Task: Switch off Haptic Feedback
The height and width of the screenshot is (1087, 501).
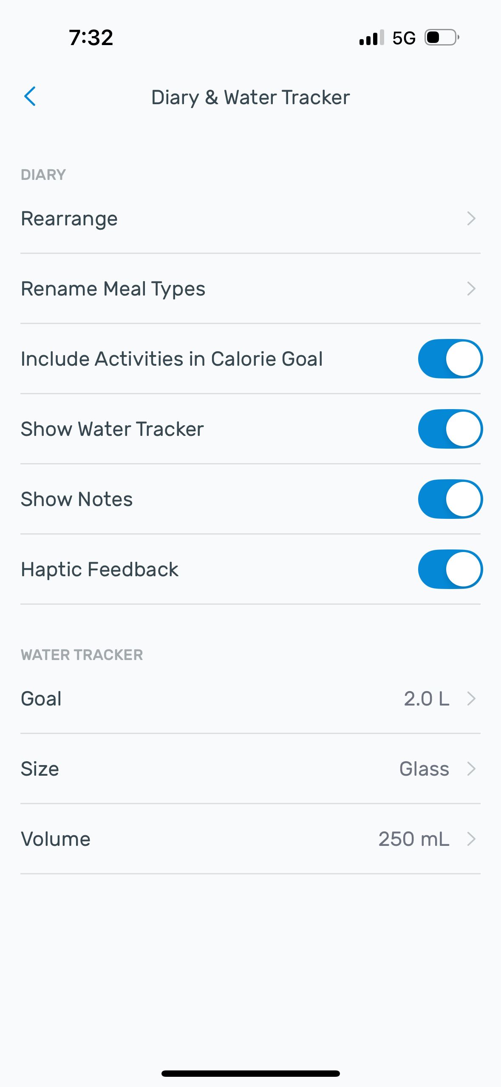Action: click(450, 569)
